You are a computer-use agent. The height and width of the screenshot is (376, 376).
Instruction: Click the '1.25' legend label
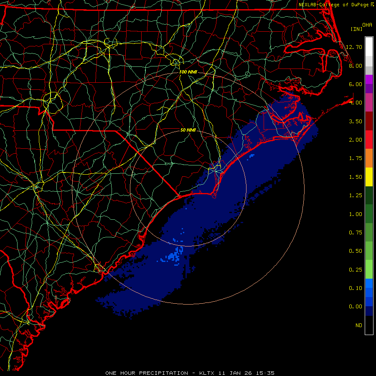point(356,196)
